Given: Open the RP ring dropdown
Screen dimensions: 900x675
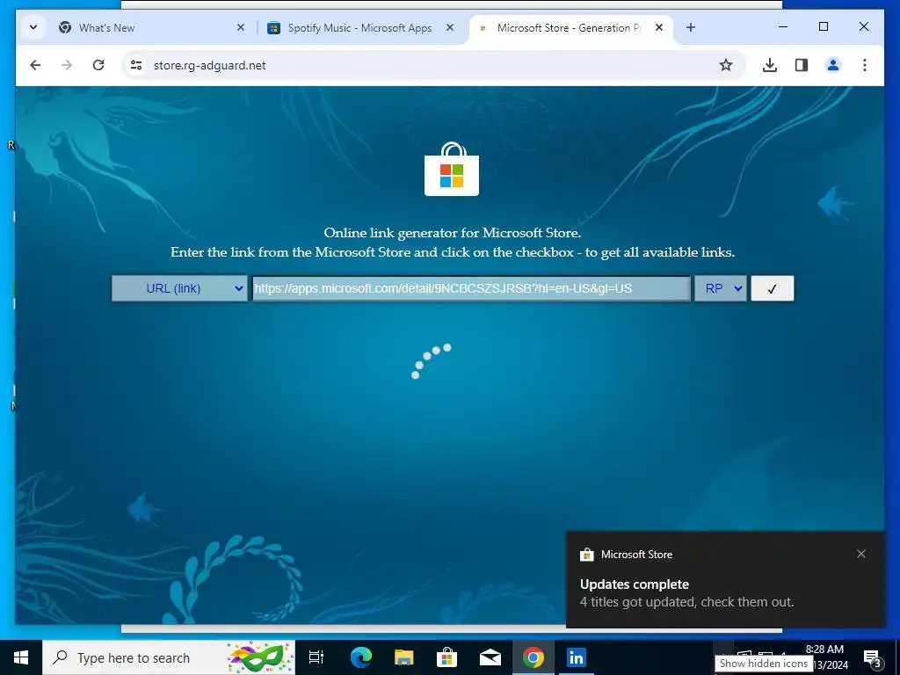Looking at the screenshot, I should 721,288.
